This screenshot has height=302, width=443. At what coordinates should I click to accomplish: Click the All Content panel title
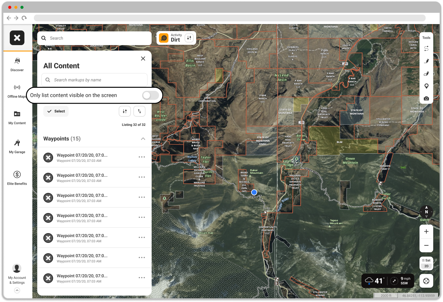(61, 66)
